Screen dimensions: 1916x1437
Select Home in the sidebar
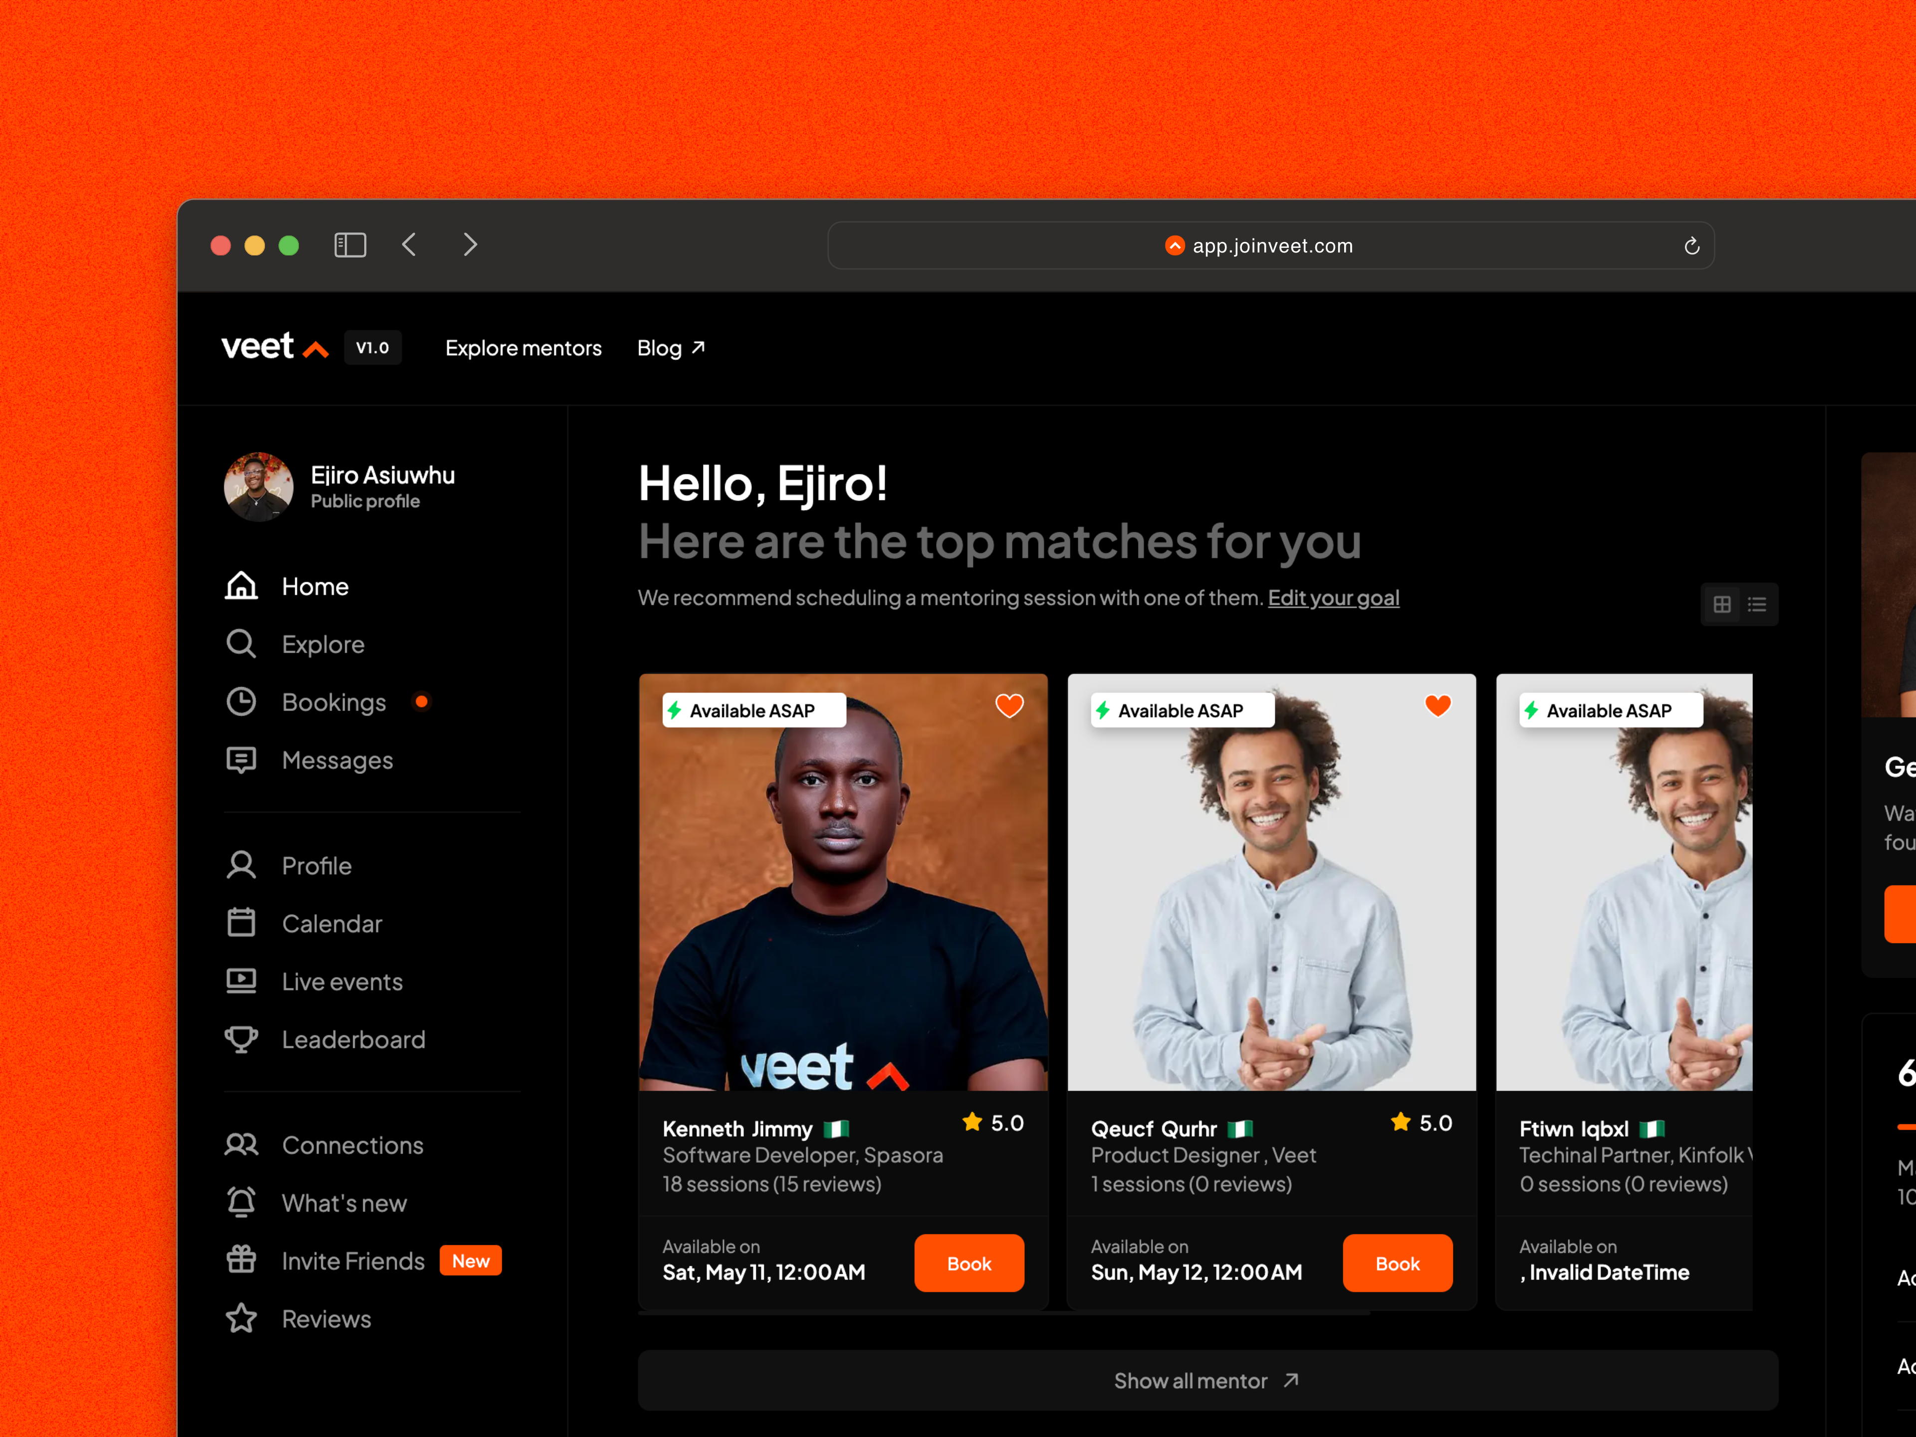314,586
